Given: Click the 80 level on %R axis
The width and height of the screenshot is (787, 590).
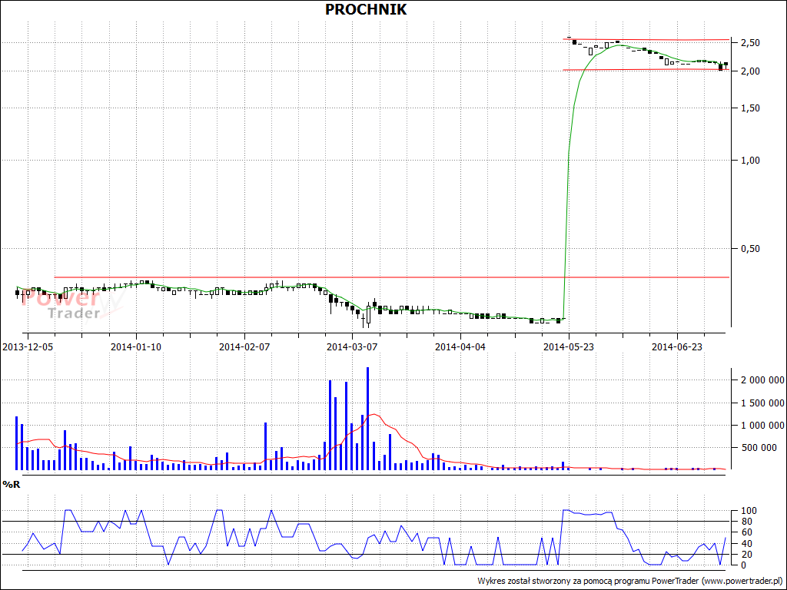Looking at the screenshot, I should coord(745,522).
